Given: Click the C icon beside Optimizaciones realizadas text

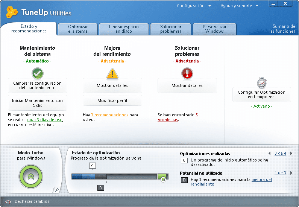Looking at the screenshot, I should click(184, 160).
